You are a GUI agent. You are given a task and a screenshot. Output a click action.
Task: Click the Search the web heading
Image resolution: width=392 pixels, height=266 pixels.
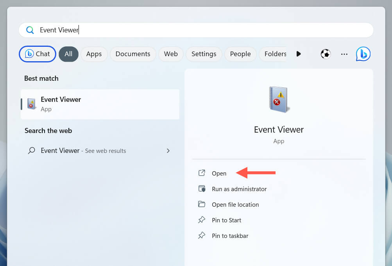48,131
